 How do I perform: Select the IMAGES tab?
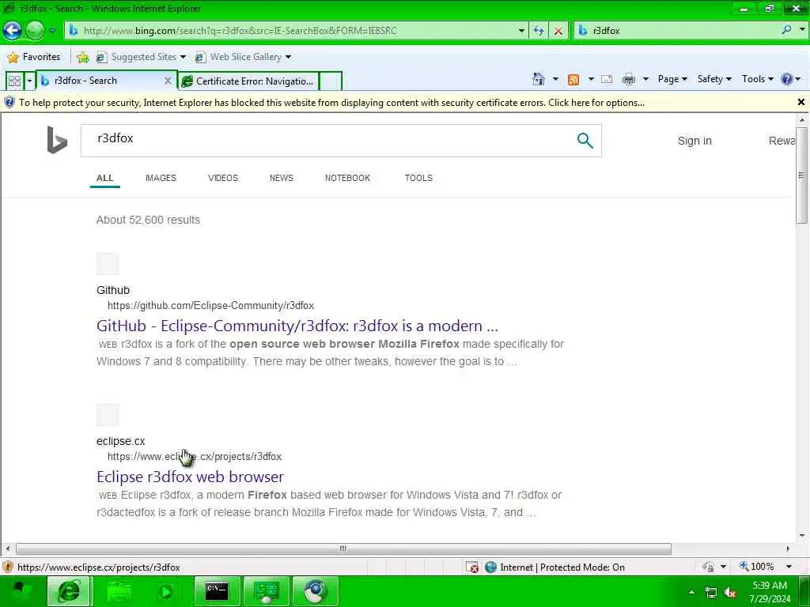161,178
